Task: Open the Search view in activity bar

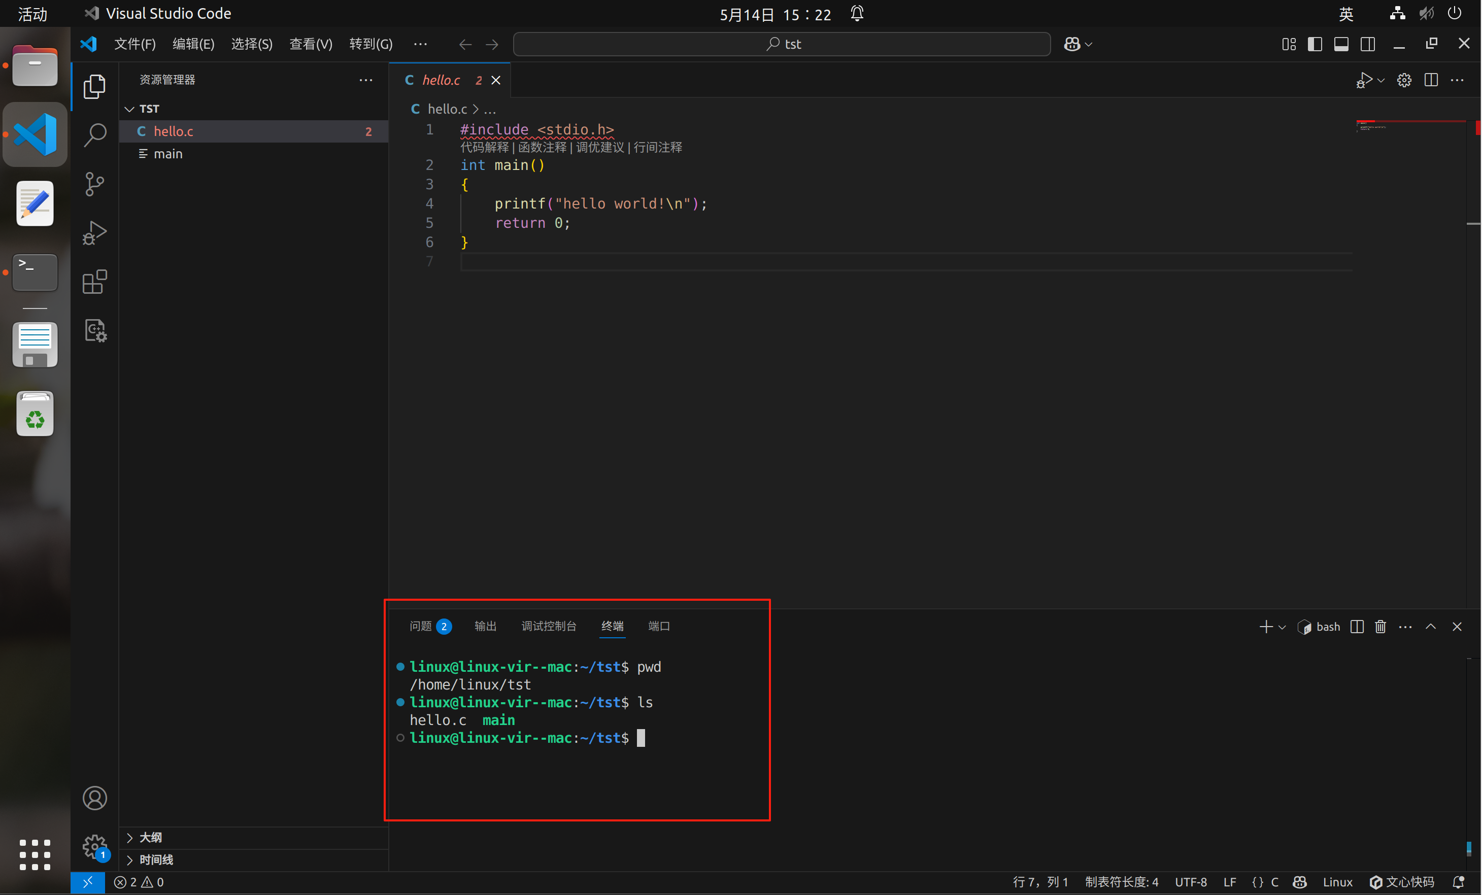Action: (x=94, y=134)
